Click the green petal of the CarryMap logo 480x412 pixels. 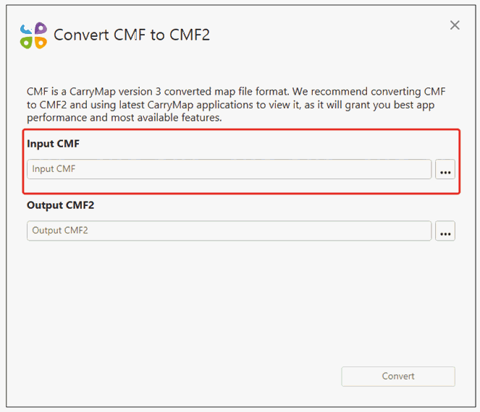[x=27, y=43]
